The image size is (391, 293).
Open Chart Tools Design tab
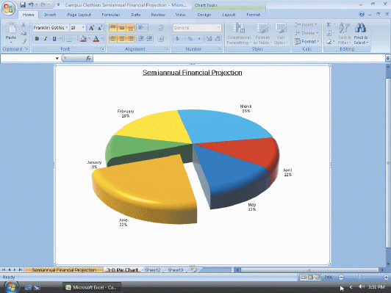tap(204, 15)
